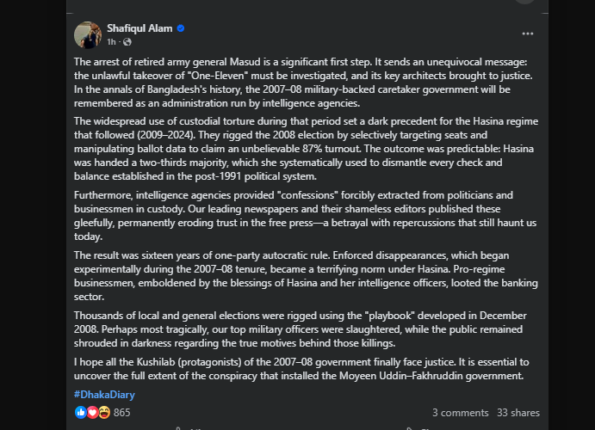Click the blue Like reaction icon
This screenshot has width=595, height=430.
[81, 413]
